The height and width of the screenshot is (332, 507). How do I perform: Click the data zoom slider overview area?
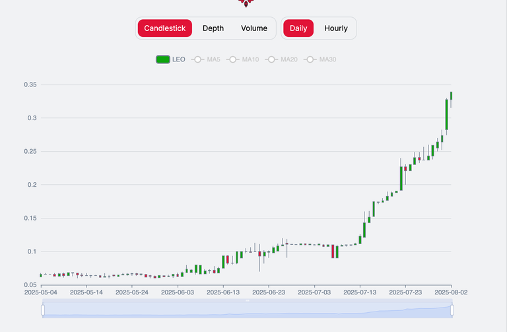click(x=248, y=309)
